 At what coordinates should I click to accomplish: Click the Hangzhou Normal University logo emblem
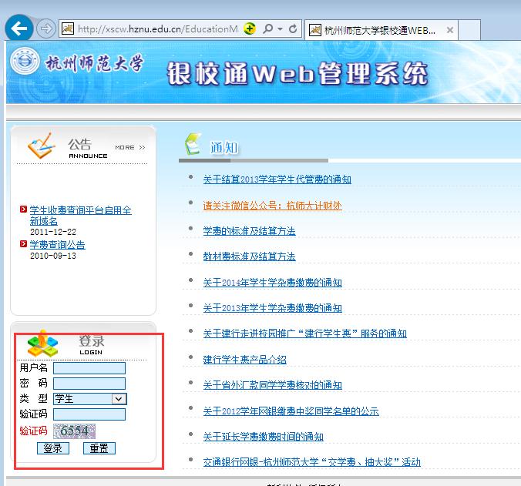(26, 62)
